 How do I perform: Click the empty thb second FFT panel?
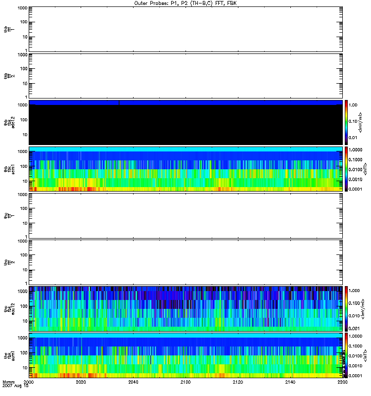click(x=185, y=76)
